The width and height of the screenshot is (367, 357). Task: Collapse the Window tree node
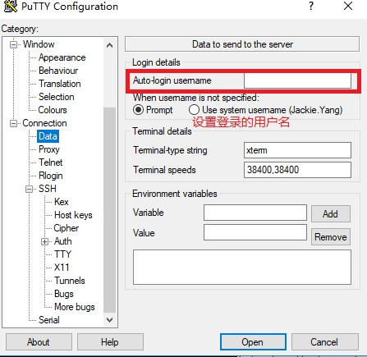click(13, 44)
